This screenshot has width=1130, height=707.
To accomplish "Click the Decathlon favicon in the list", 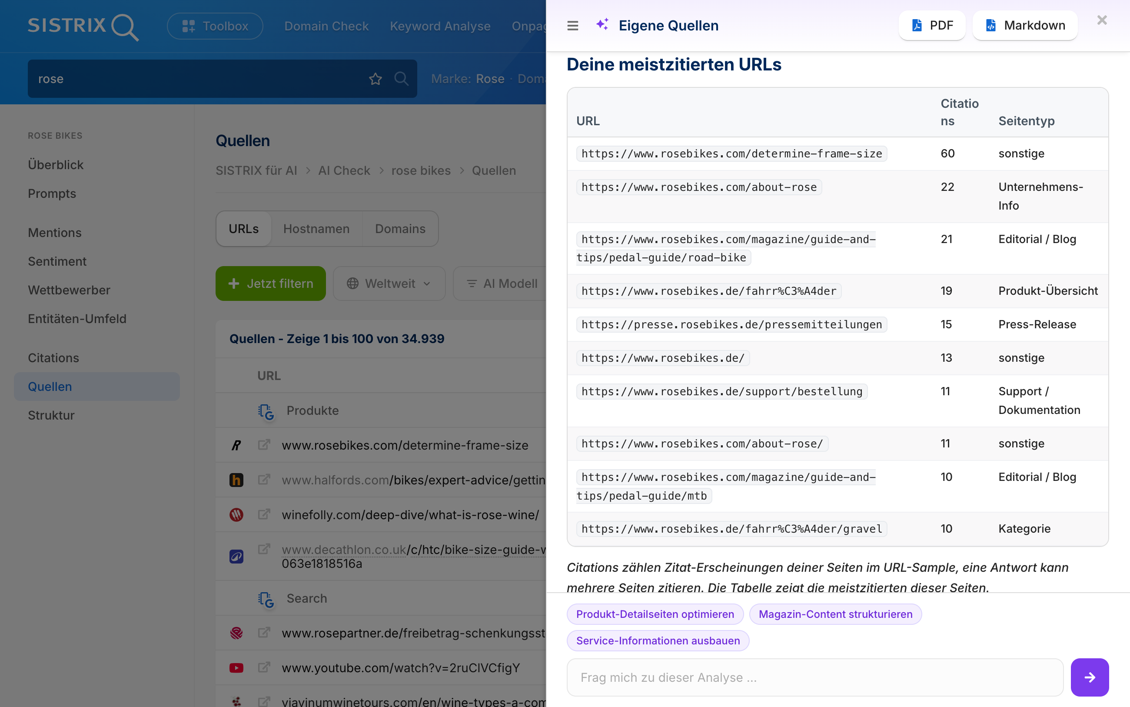I will pyautogui.click(x=236, y=557).
